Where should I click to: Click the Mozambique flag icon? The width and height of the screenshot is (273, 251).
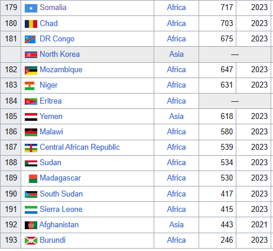tap(31, 70)
